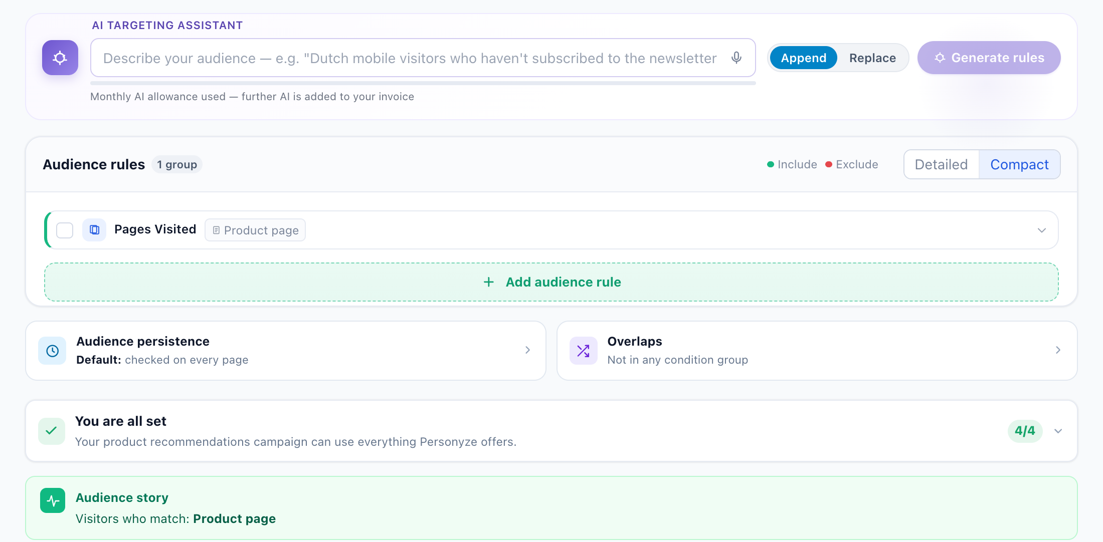Click the Audience rules heading
The height and width of the screenshot is (542, 1103).
pos(94,164)
